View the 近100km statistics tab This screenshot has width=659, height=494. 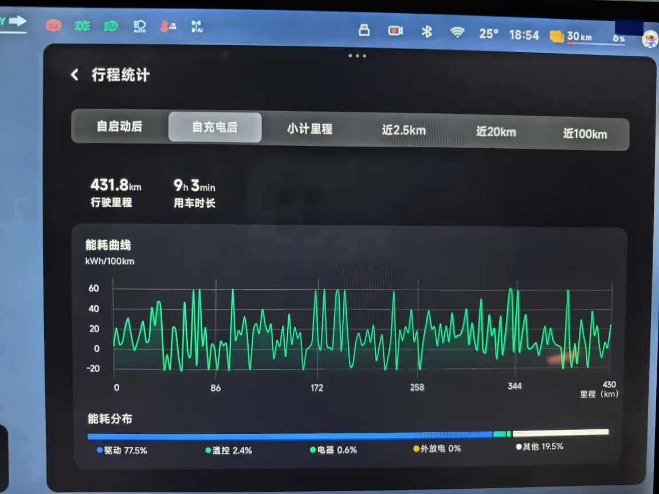(585, 134)
